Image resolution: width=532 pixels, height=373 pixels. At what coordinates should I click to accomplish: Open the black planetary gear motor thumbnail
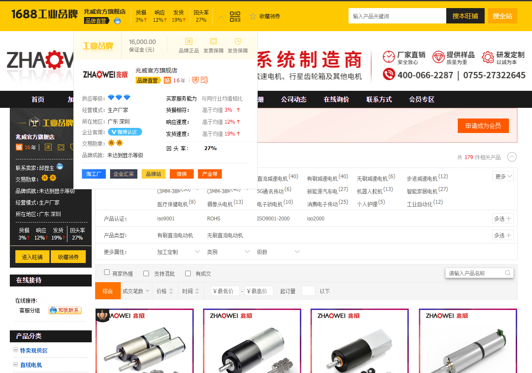coord(252,341)
